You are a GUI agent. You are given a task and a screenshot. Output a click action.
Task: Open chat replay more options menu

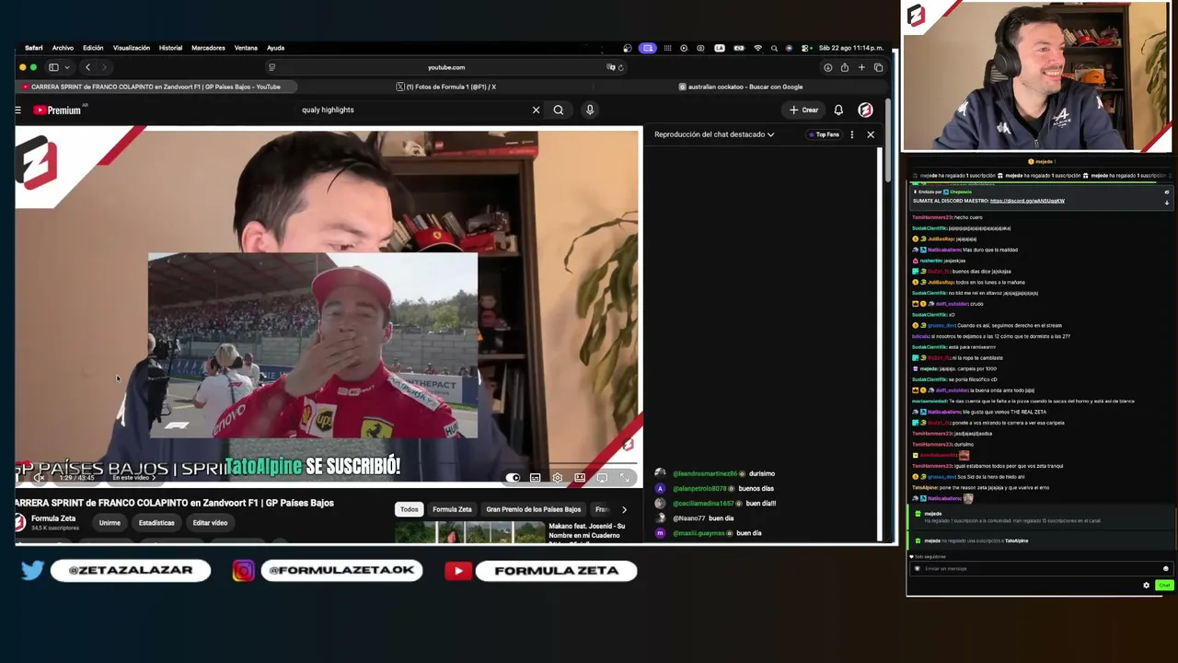(852, 134)
